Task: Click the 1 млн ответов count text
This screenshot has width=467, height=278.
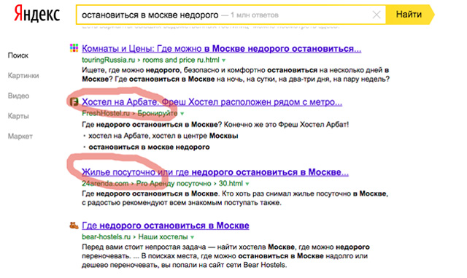Action: [255, 15]
